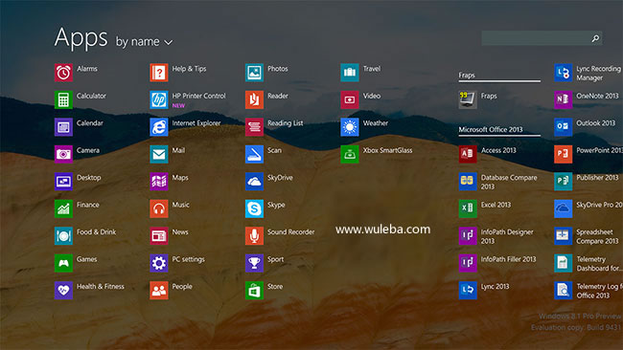623x350 pixels.
Task: Open Publisher 2013 icon
Action: 563,181
